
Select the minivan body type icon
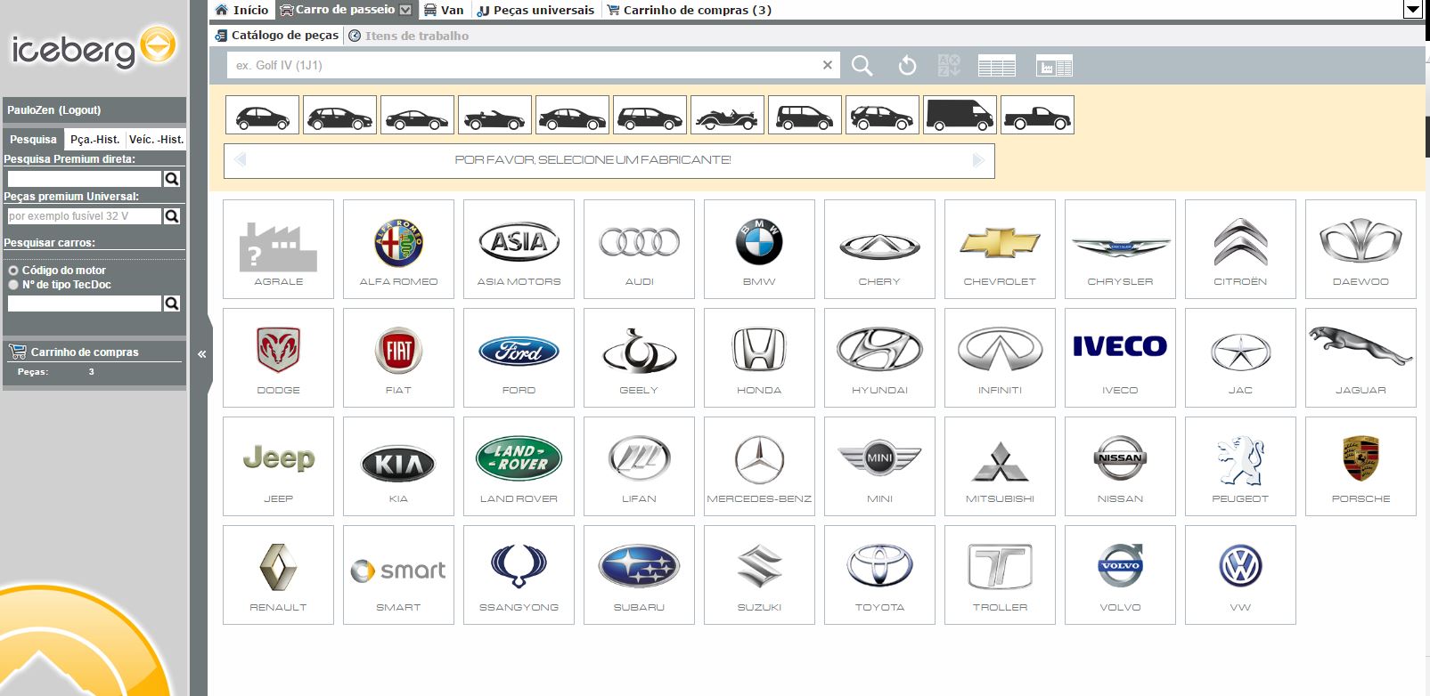pyautogui.click(x=805, y=115)
